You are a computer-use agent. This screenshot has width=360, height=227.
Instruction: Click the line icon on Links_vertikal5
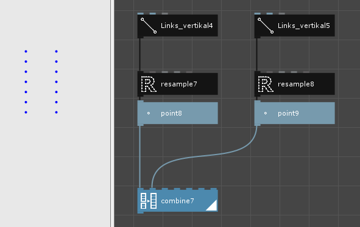click(x=266, y=26)
